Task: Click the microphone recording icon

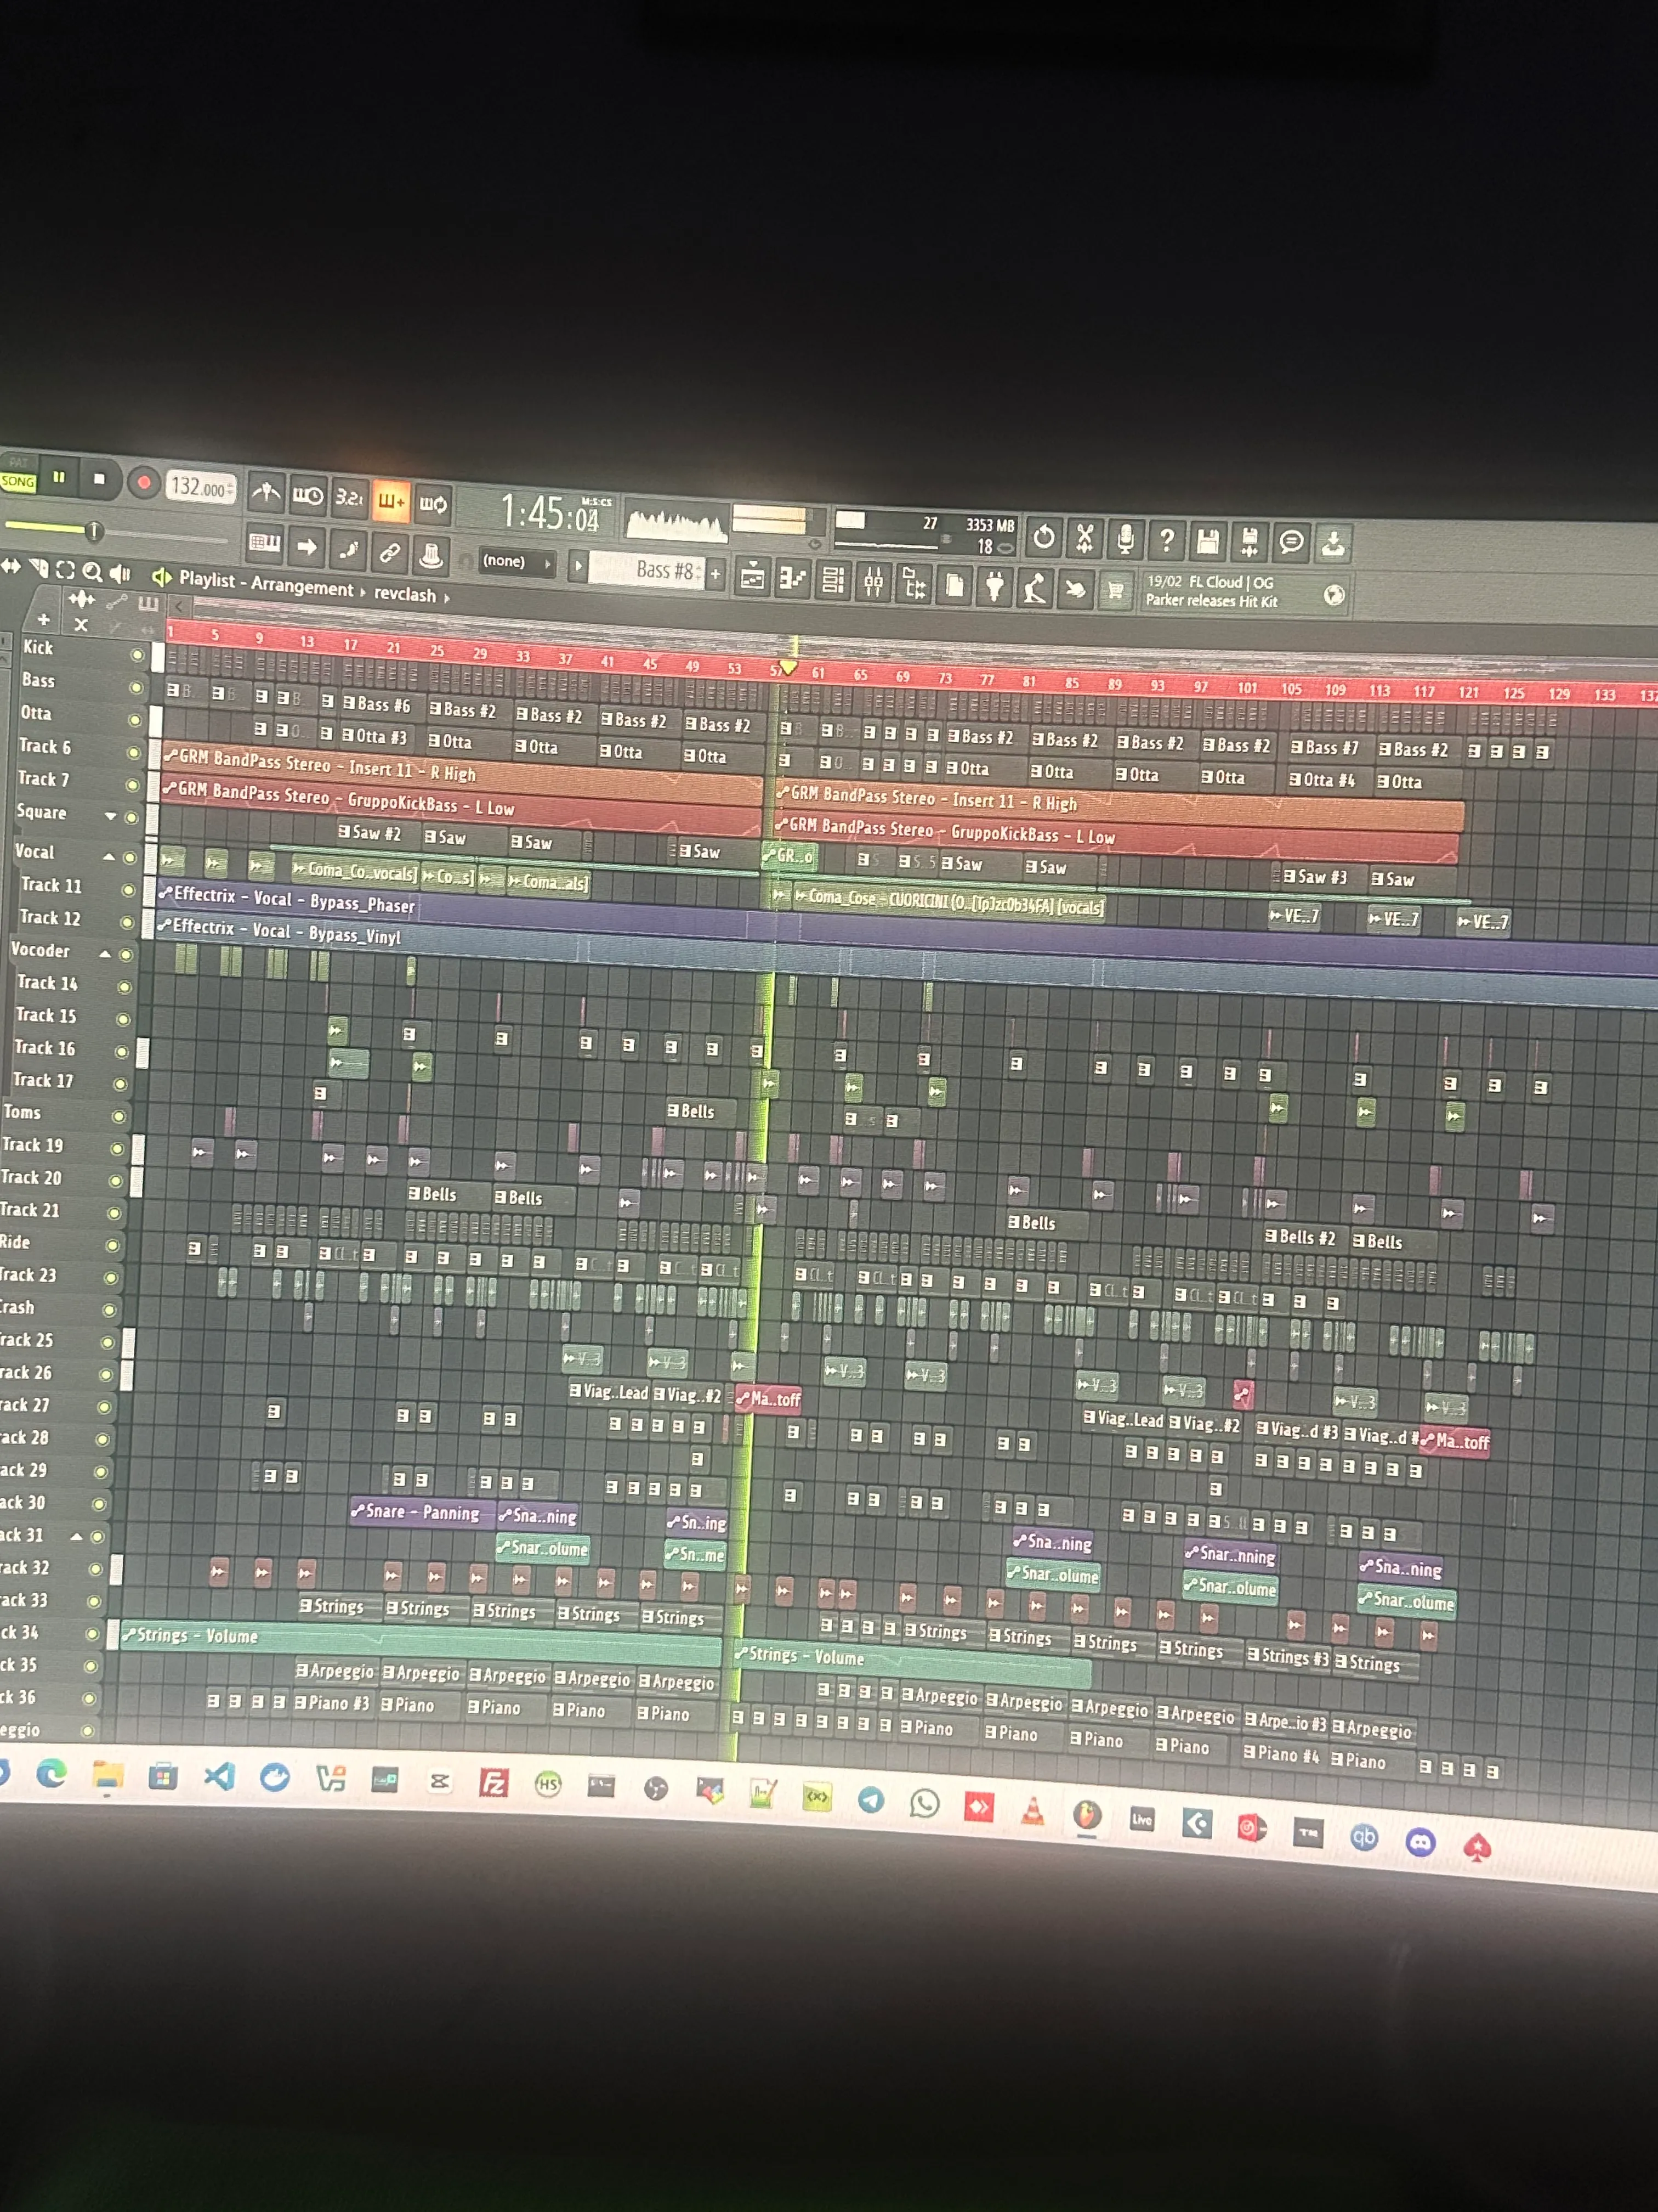Action: pos(1126,540)
